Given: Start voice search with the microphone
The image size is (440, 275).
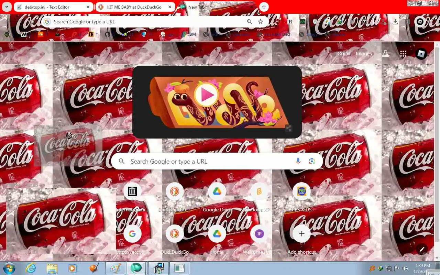Looking at the screenshot, I should (x=298, y=162).
